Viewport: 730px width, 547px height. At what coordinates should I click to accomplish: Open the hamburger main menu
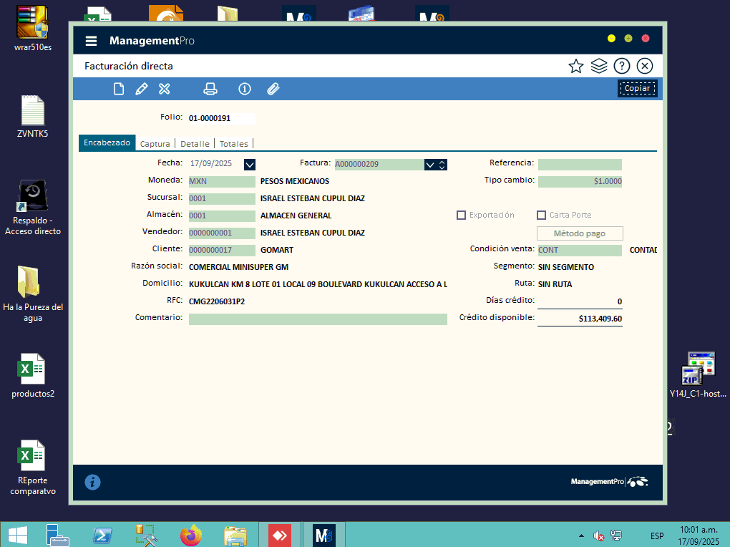pos(91,41)
